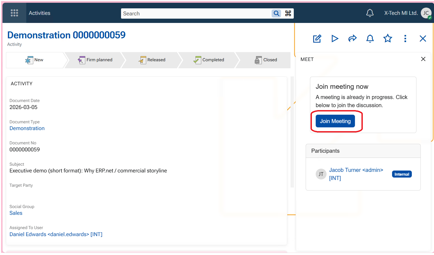Click the Join Meeting button
The height and width of the screenshot is (255, 434).
point(335,121)
